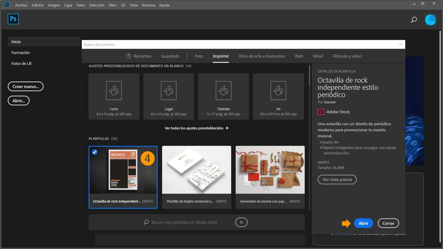This screenshot has width=443, height=249.
Task: Maximize the Photoshop window
Action: [423, 4]
